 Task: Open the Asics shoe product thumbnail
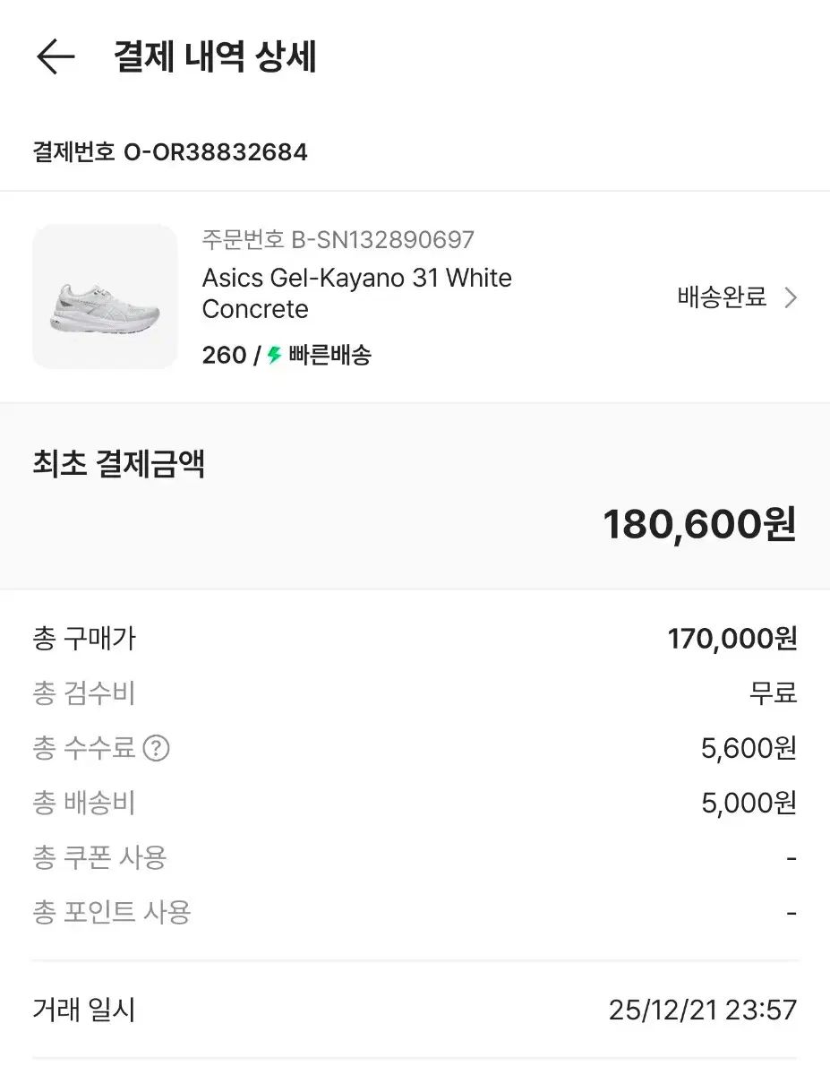pyautogui.click(x=105, y=297)
